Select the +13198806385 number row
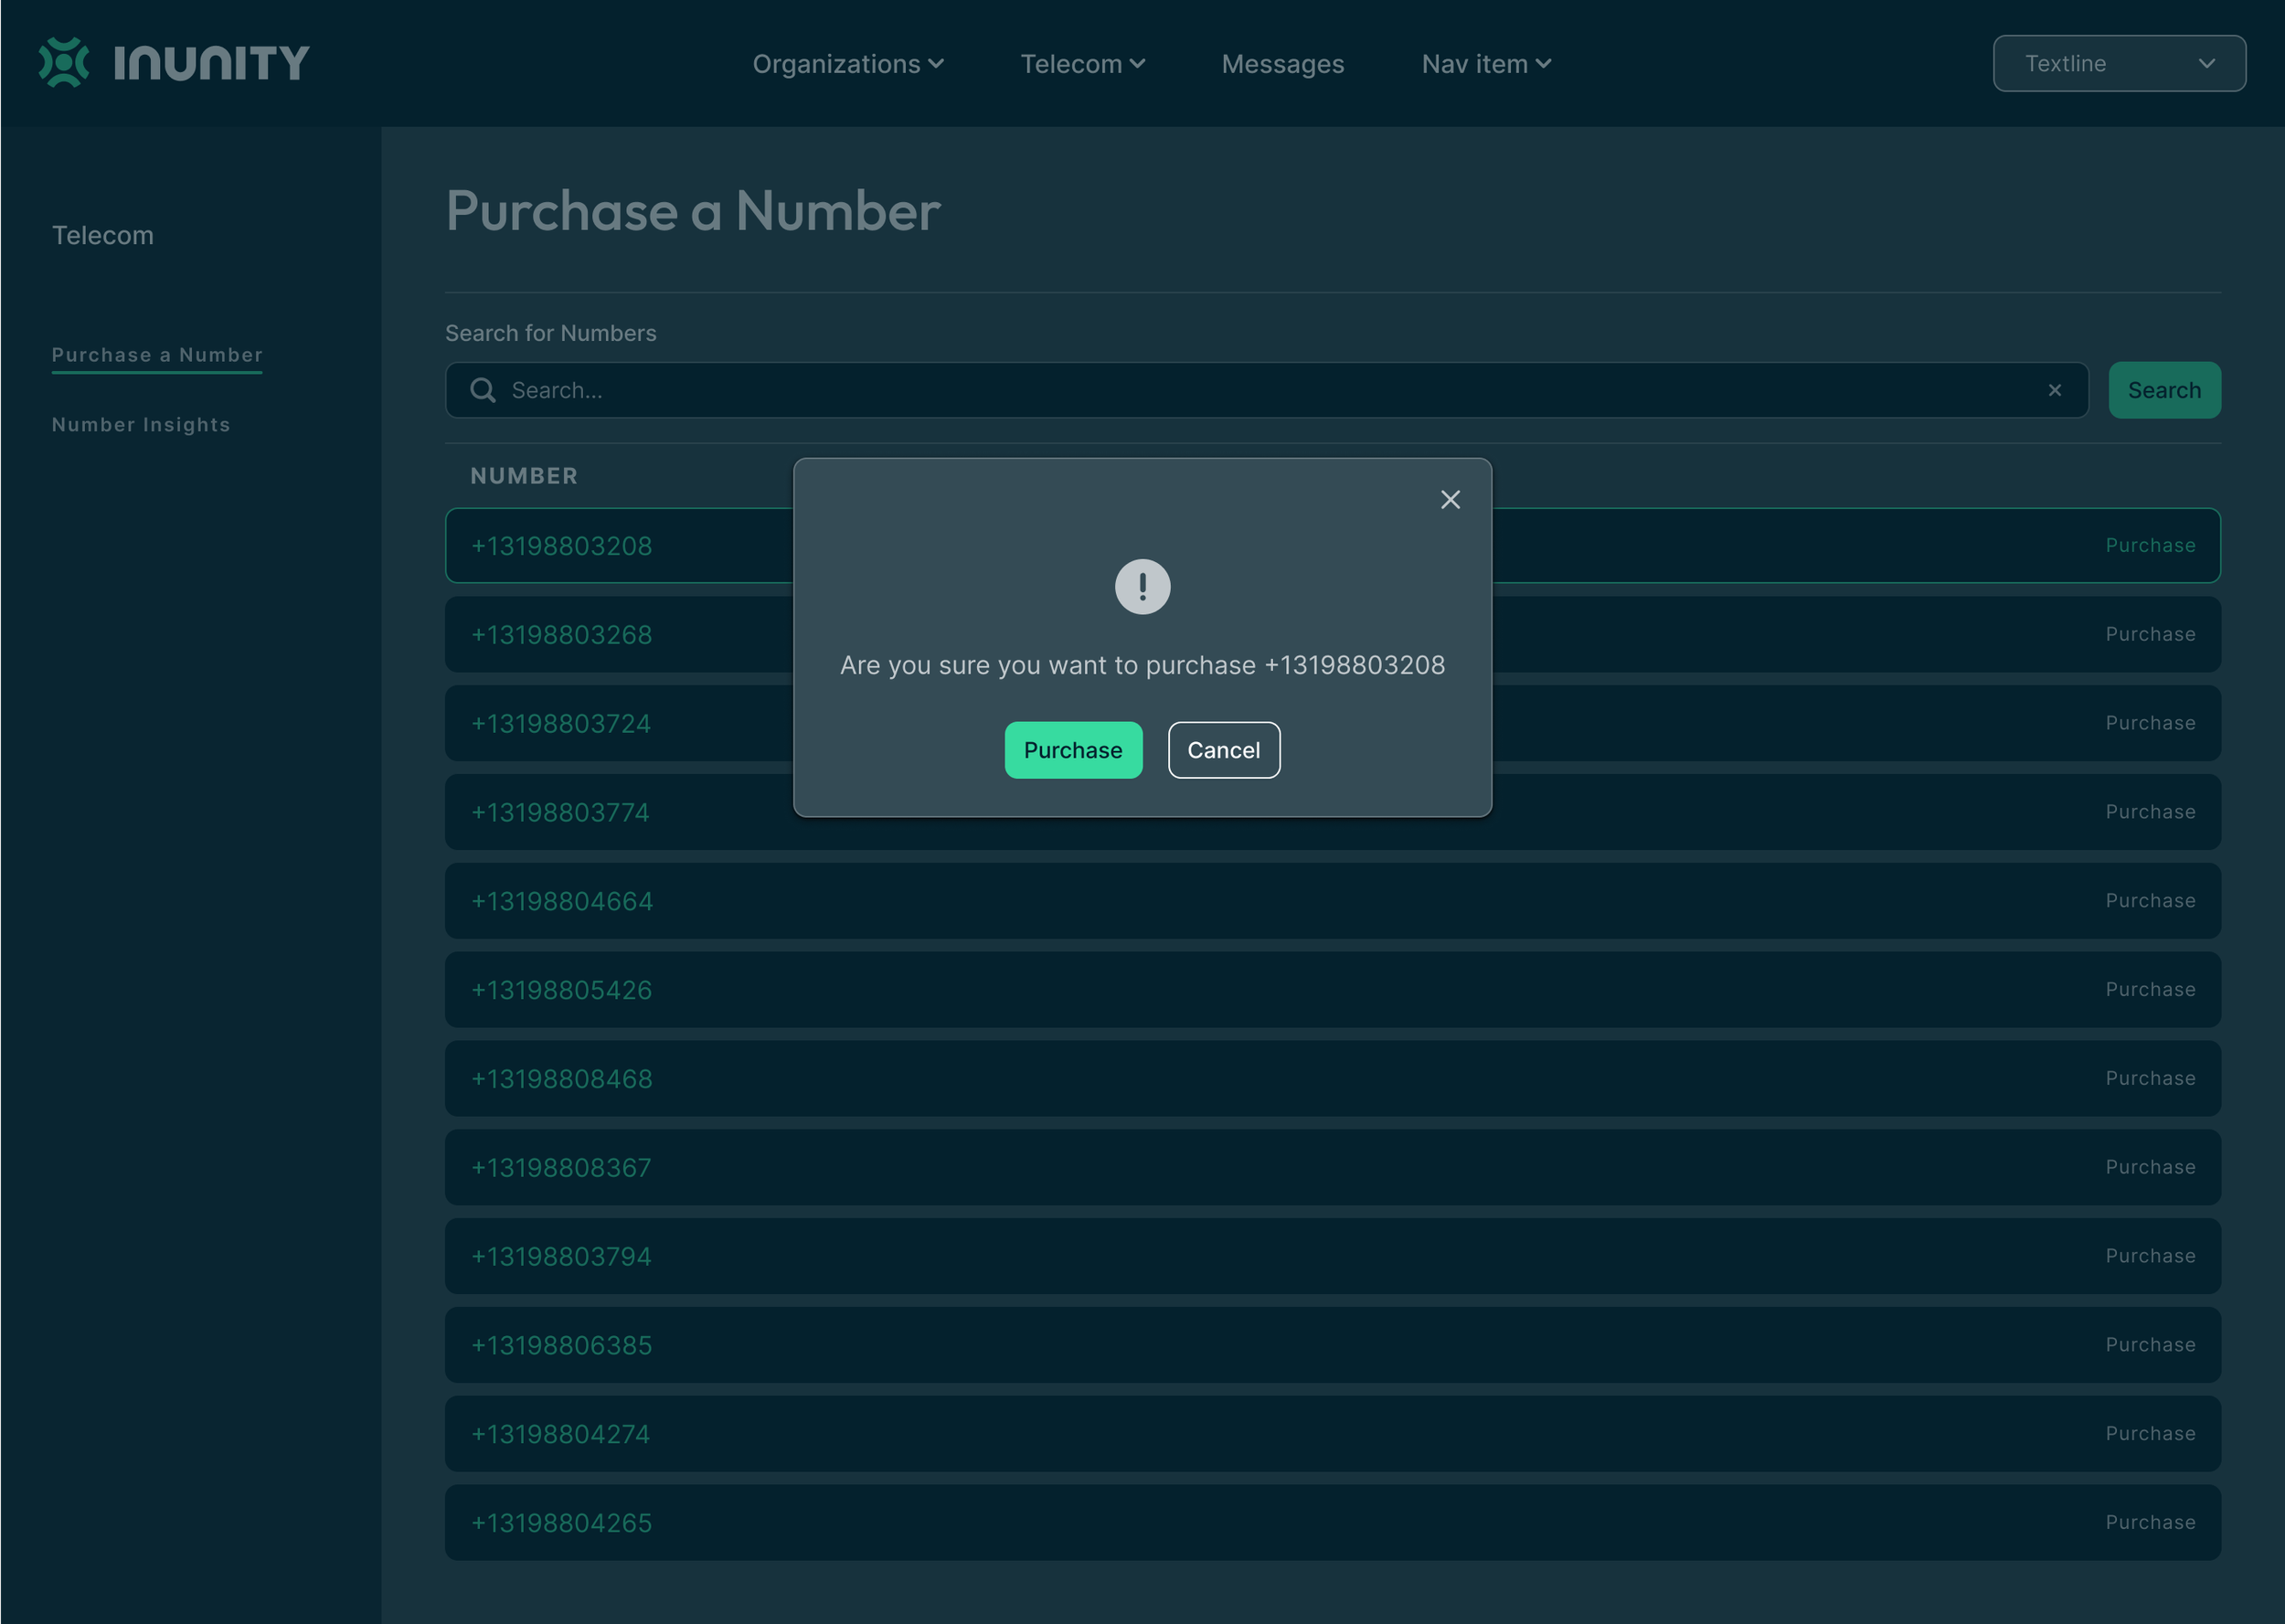Screen dimensions: 2285x1624 (562, 1345)
